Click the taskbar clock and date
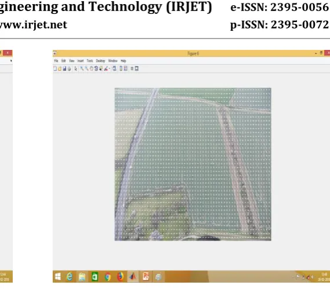This screenshot has width=330, height=289. click(x=324, y=277)
